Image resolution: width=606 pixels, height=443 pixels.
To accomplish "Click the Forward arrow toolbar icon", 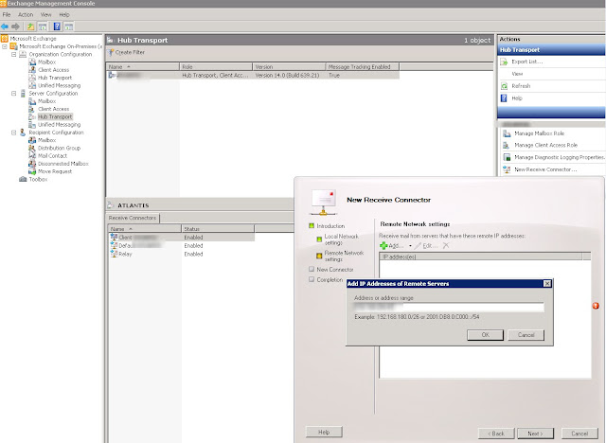I will (15, 27).
